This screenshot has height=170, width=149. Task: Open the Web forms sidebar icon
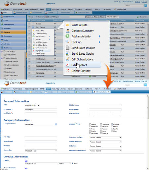pyautogui.click(x=2, y=48)
